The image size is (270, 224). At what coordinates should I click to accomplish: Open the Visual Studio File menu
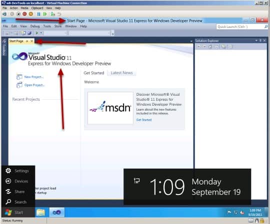point(5,26)
